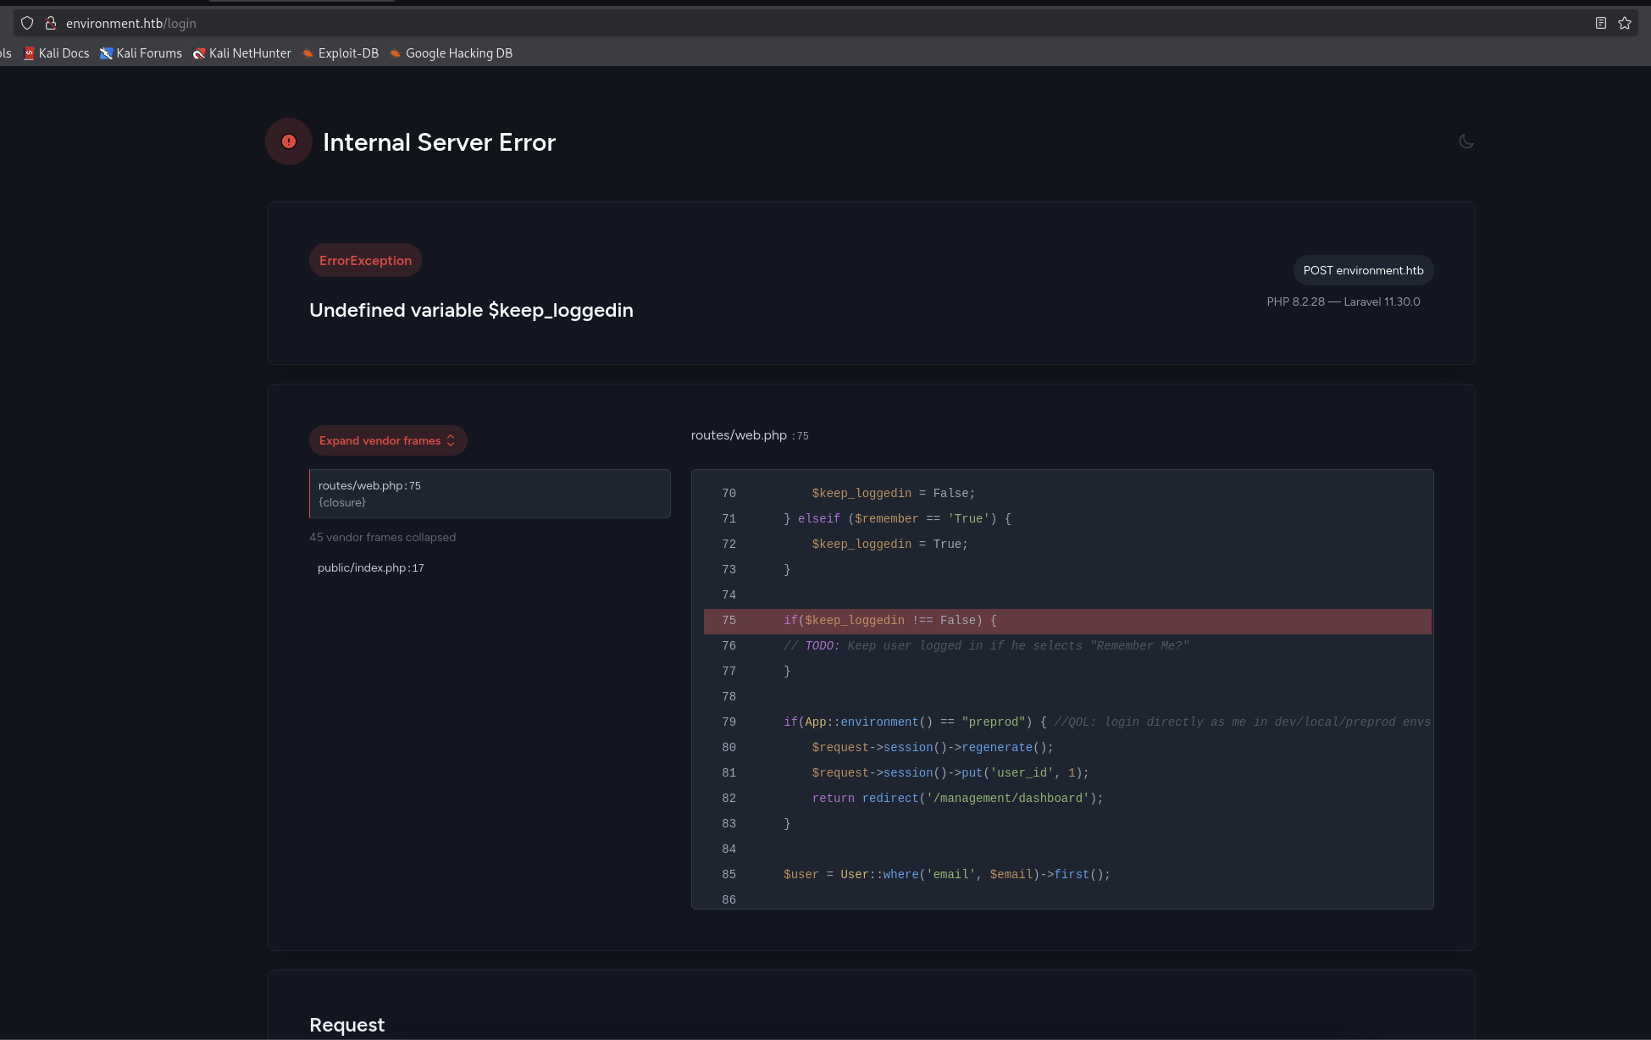Screen dimensions: 1651x1040
Task: Click the up-down chevron on Expand vendor frames
Action: point(451,440)
